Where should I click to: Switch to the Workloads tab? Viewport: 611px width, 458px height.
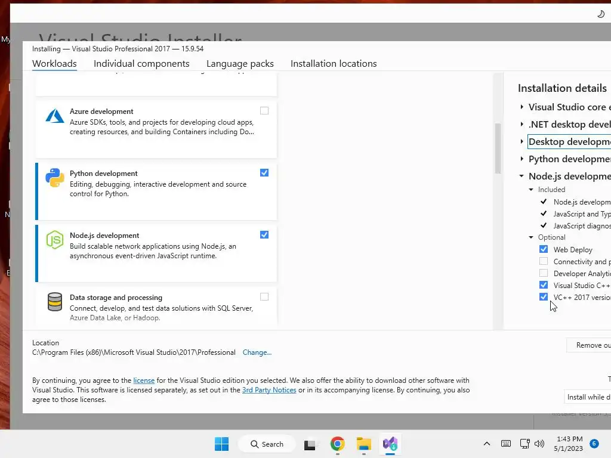tap(54, 63)
